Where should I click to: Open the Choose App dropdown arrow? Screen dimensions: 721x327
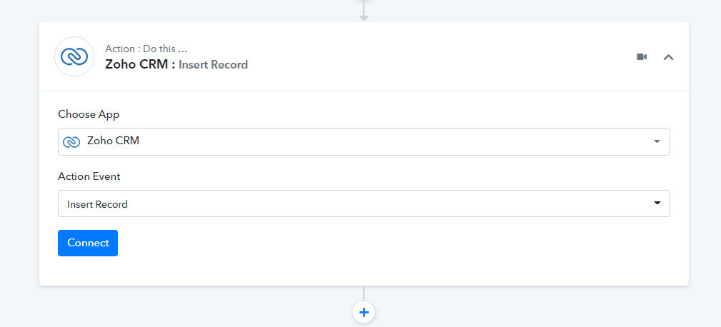click(x=657, y=141)
